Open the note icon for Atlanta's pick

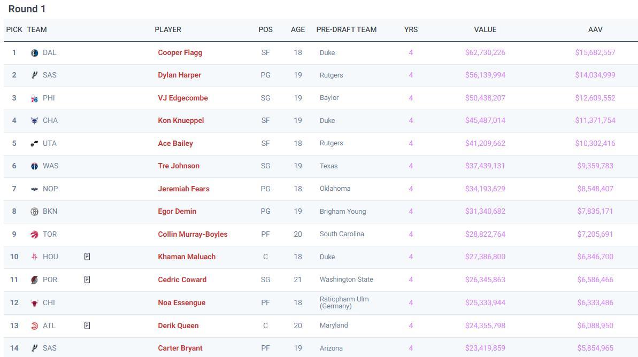pos(87,325)
